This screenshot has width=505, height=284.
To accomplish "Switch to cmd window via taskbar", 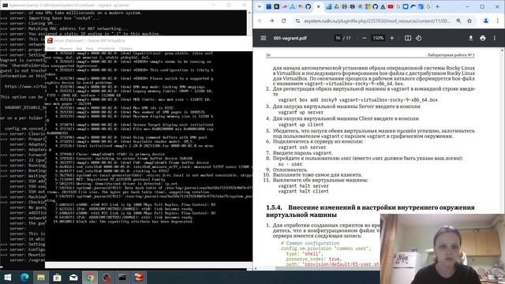I will click(x=122, y=277).
